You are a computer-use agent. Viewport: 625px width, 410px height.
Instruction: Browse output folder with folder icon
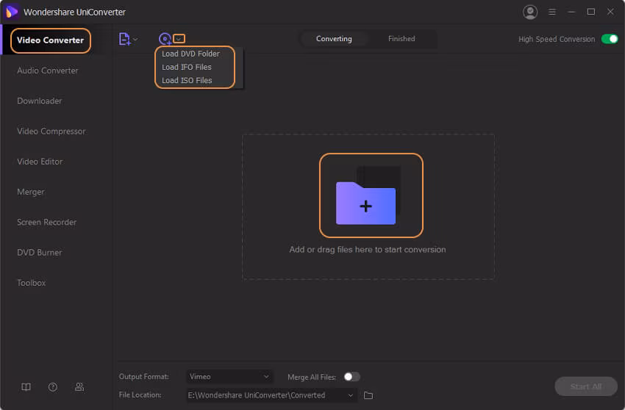[368, 395]
